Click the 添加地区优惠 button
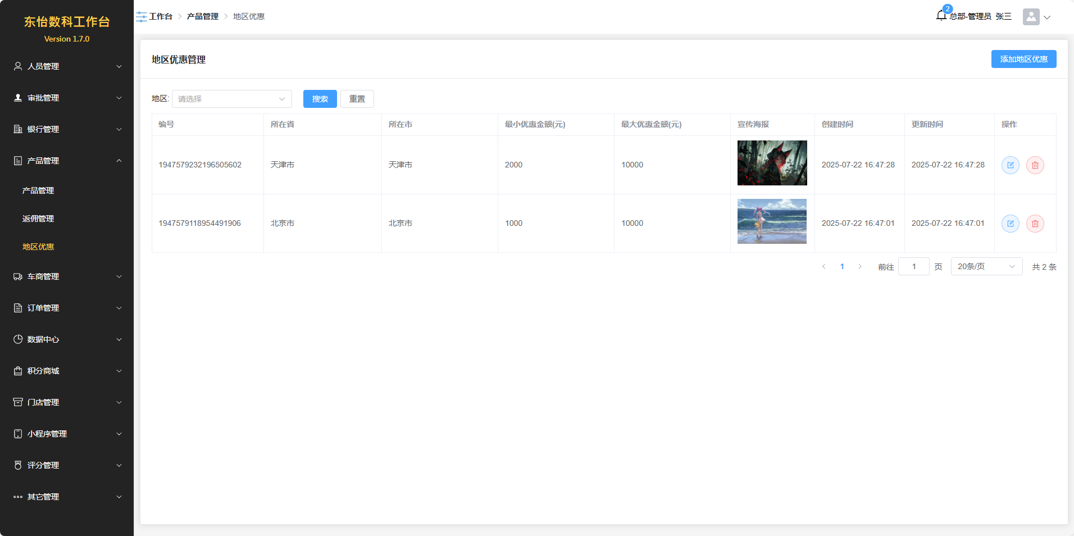 (x=1023, y=59)
